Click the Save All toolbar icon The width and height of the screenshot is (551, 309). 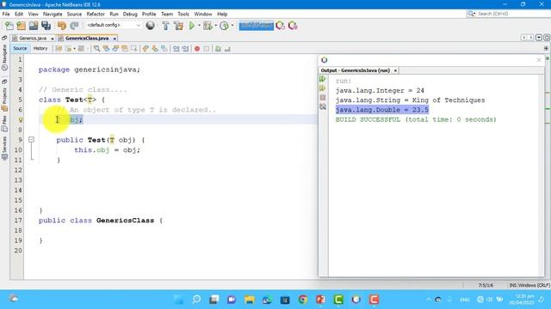[46, 26]
